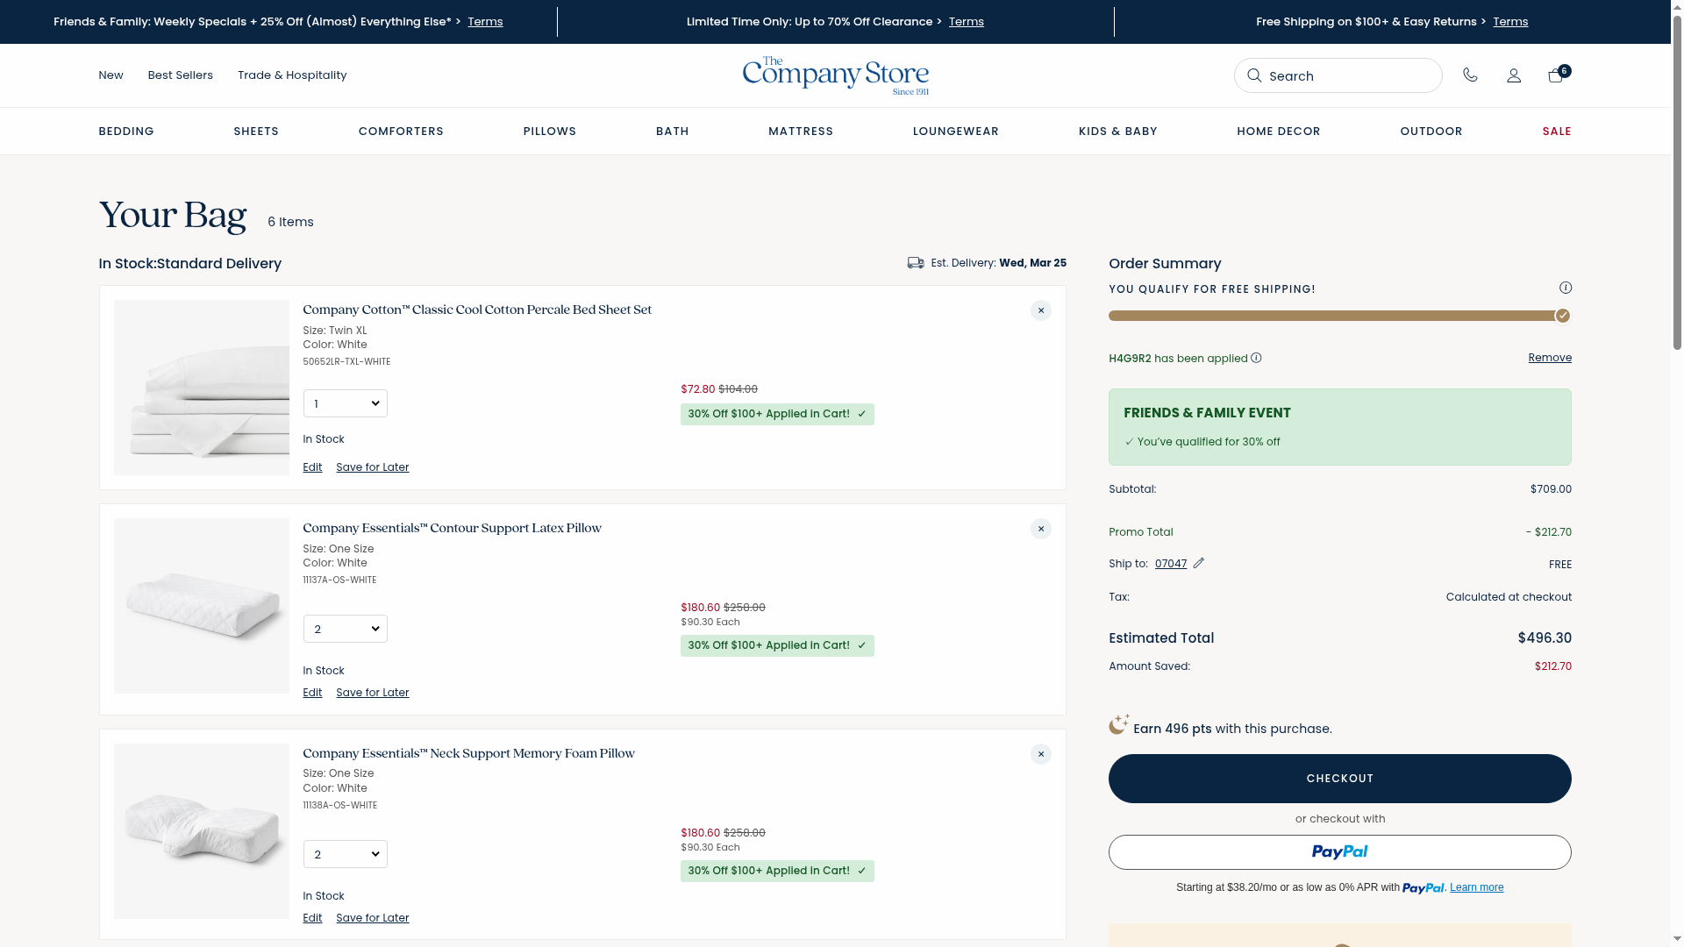
Task: Click the promo code applied info icon
Action: (x=1256, y=358)
